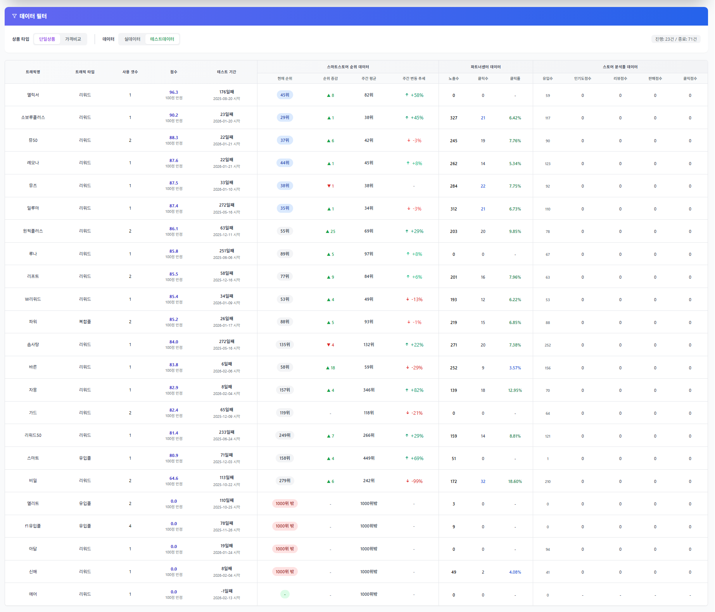
Task: Click the 트래픽명 column header
Action: 33,72
